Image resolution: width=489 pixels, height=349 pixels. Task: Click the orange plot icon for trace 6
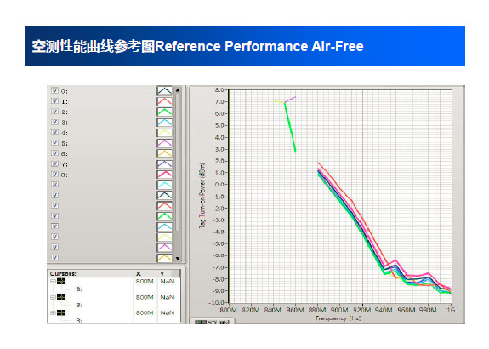click(164, 153)
